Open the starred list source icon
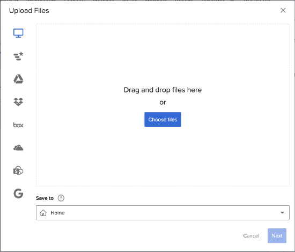This screenshot has width=295, height=252. coord(18,56)
